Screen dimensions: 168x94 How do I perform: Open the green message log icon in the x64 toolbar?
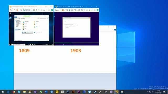click(x=97, y=10)
